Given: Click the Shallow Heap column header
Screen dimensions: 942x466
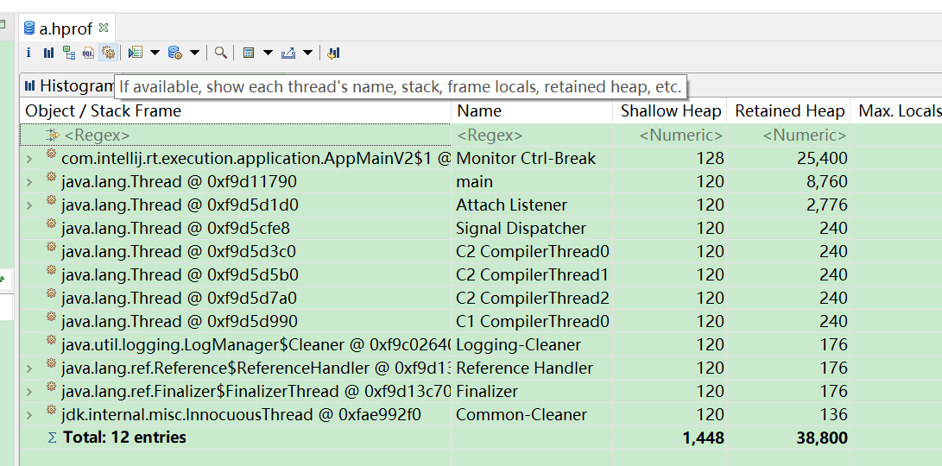Looking at the screenshot, I should coord(670,110).
